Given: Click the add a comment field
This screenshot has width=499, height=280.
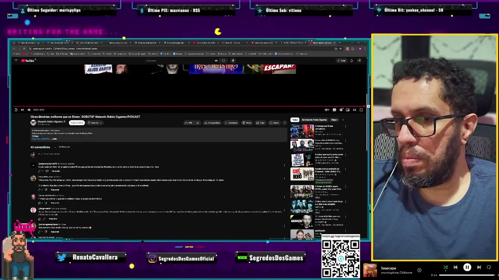Looking at the screenshot, I should [162, 154].
